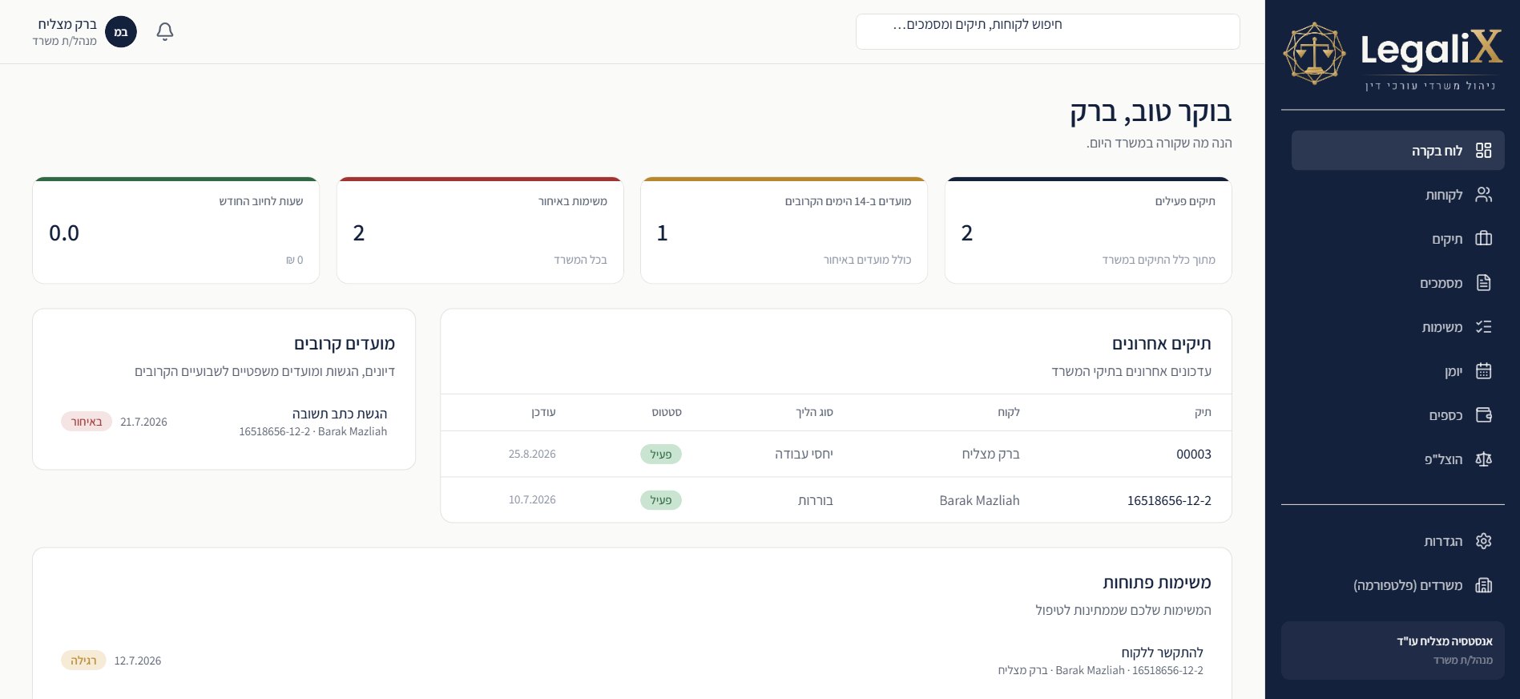Open the יומן calendar icon
The height and width of the screenshot is (699, 1520).
click(x=1483, y=371)
